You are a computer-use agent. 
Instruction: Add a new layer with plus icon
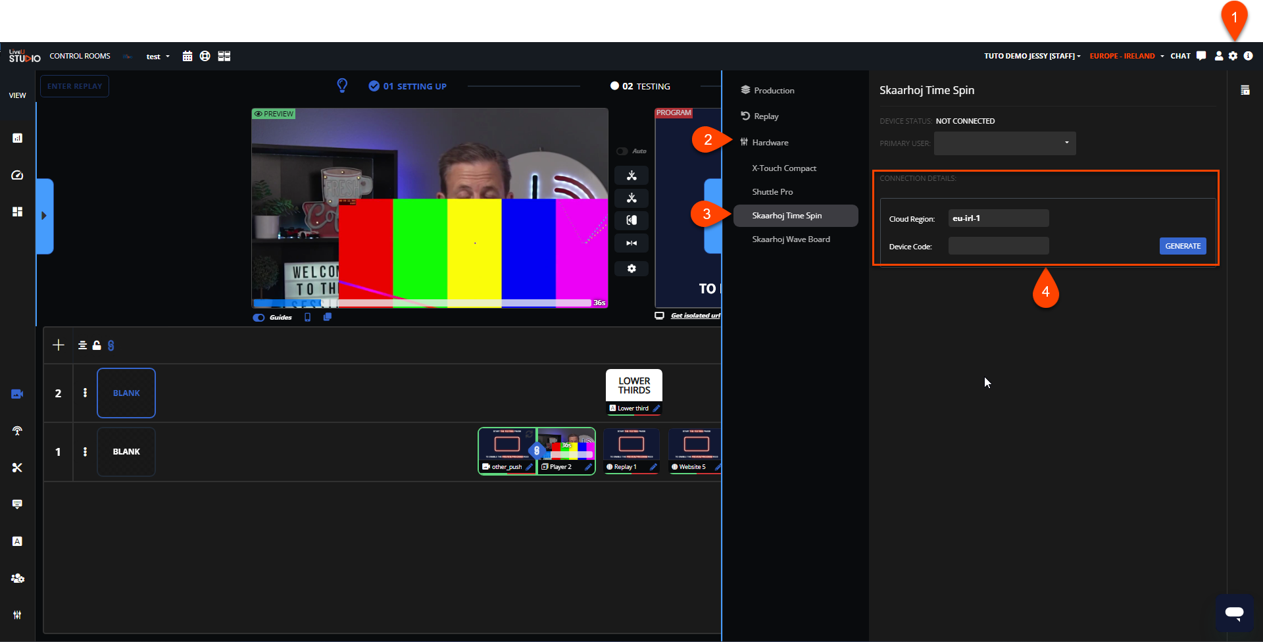[59, 345]
